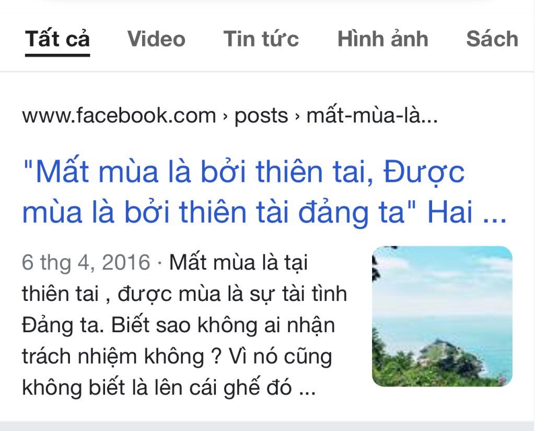Click the word "Hai" in result title
Viewport: 535px width, 431px height.
coord(450,212)
